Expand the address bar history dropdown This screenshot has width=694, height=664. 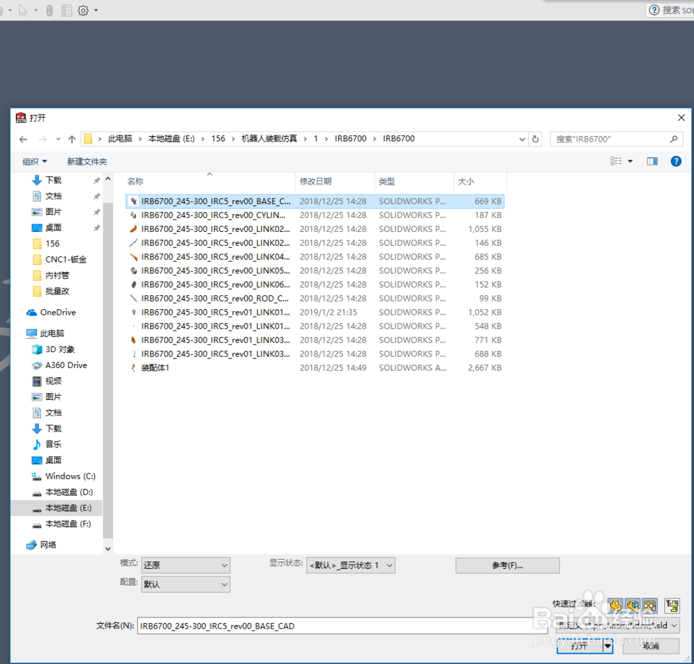[523, 139]
